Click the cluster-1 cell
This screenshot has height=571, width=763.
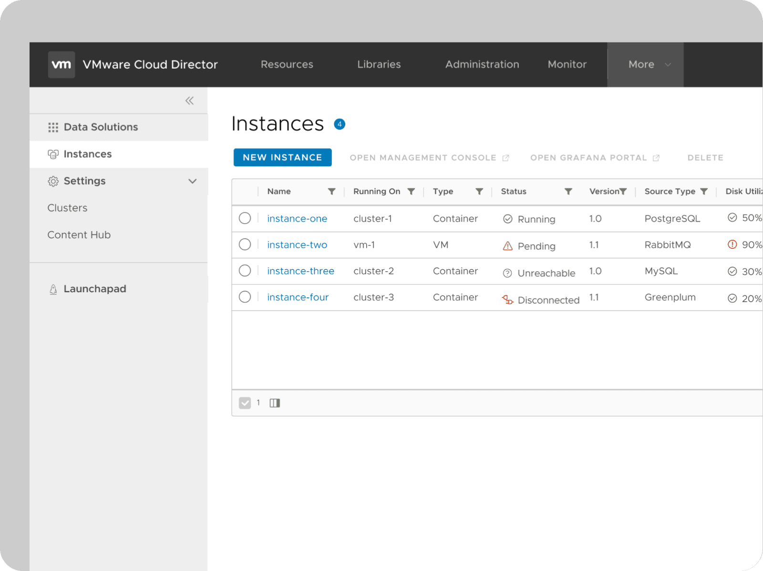tap(373, 219)
